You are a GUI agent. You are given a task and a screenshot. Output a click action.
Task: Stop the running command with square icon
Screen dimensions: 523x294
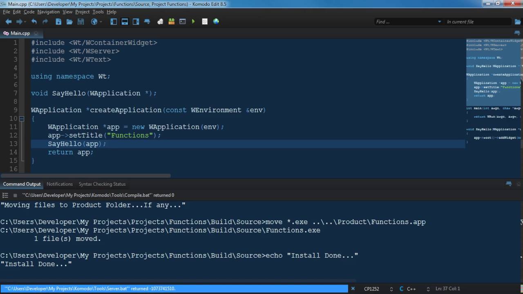coord(15,195)
